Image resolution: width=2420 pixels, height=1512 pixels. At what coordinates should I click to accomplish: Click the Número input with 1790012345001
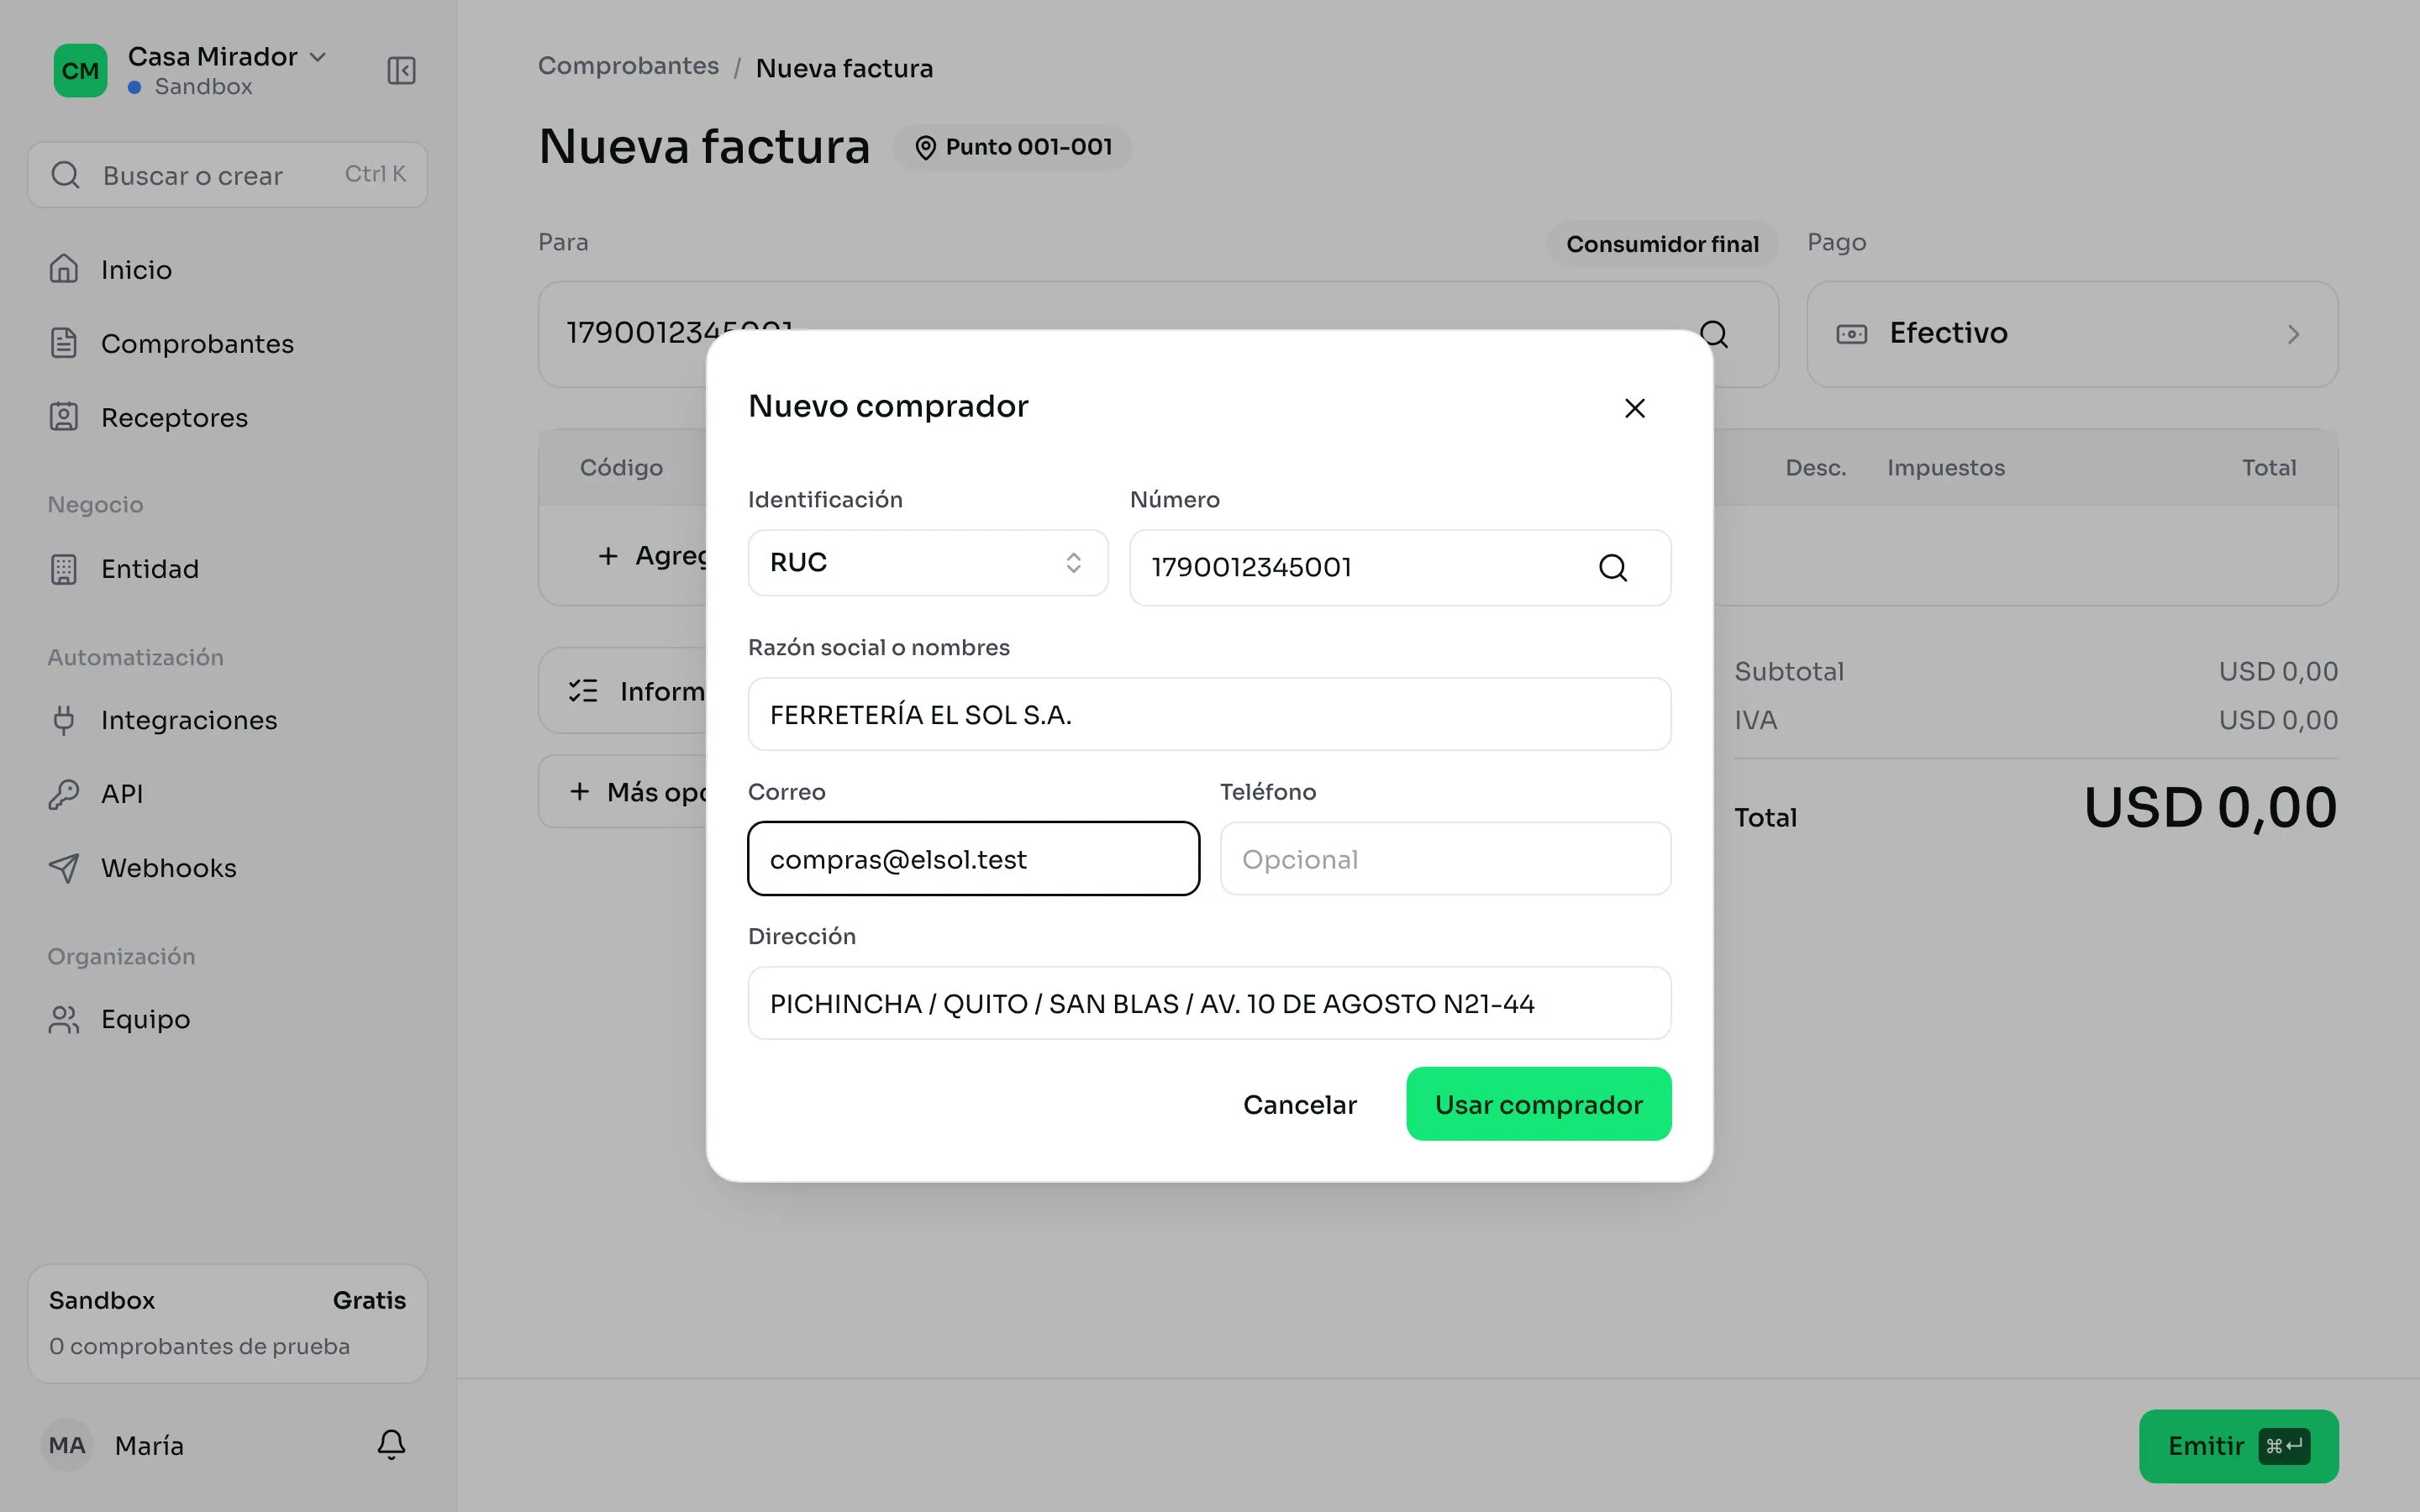click(x=1399, y=567)
